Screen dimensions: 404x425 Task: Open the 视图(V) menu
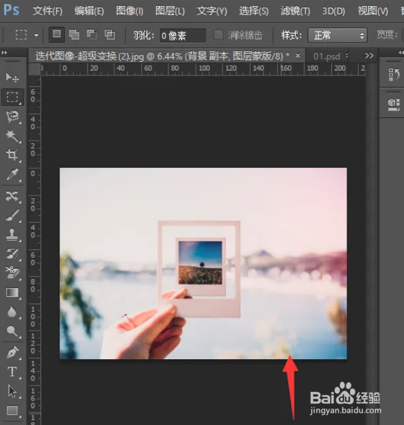coord(373,11)
